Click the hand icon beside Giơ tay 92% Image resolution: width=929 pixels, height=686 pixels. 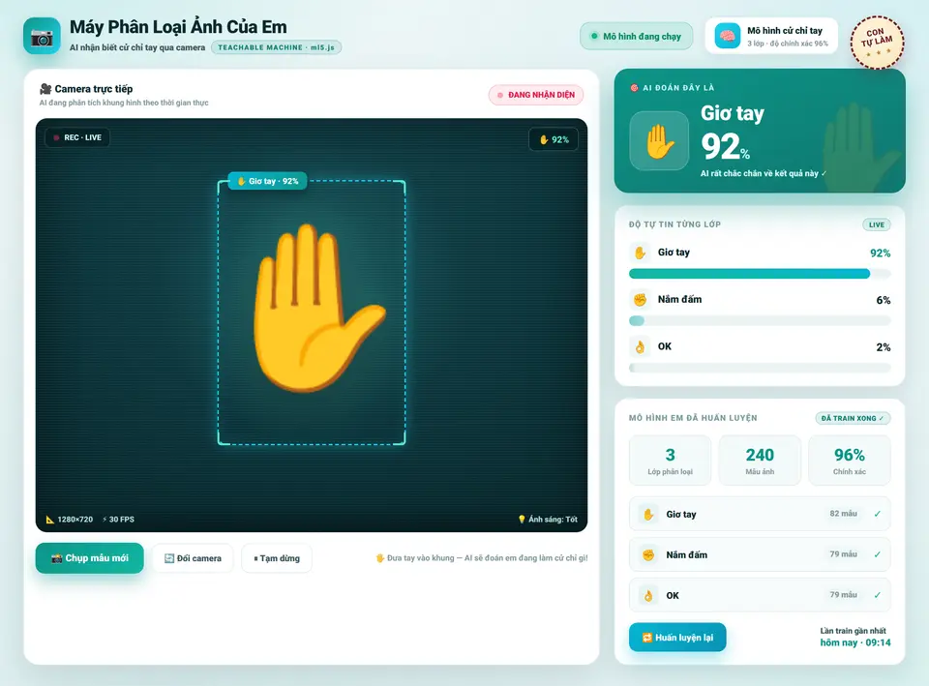(x=640, y=253)
